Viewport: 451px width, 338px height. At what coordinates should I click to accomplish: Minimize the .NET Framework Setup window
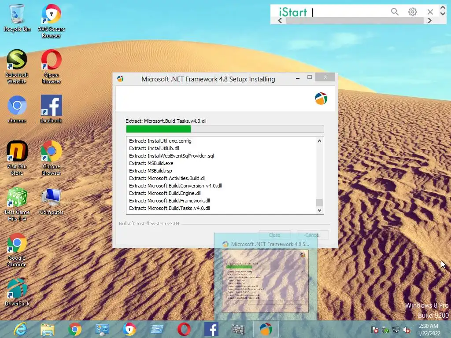[x=298, y=78]
